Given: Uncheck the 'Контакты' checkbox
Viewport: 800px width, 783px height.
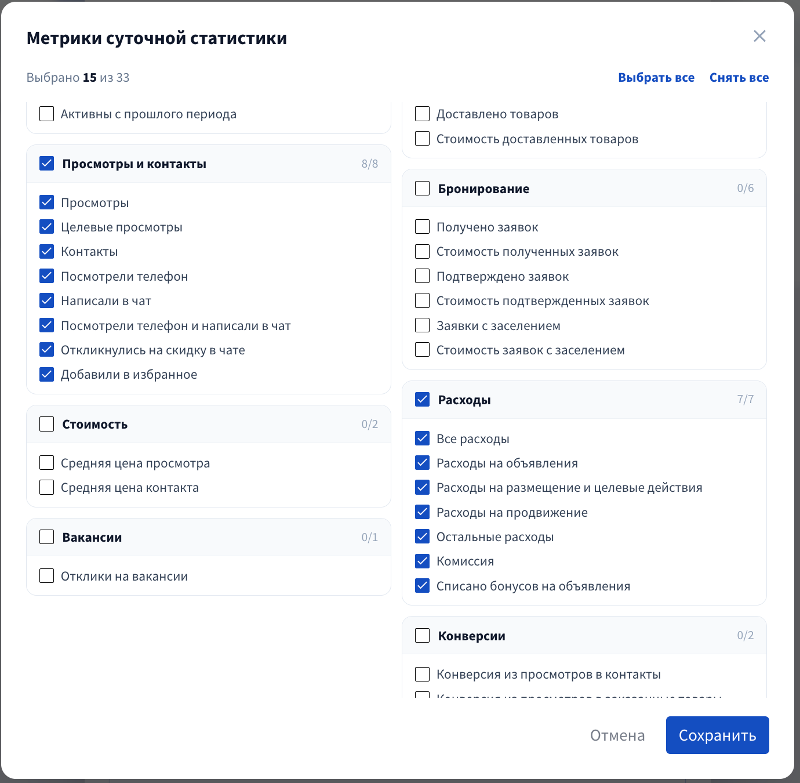Looking at the screenshot, I should (47, 251).
